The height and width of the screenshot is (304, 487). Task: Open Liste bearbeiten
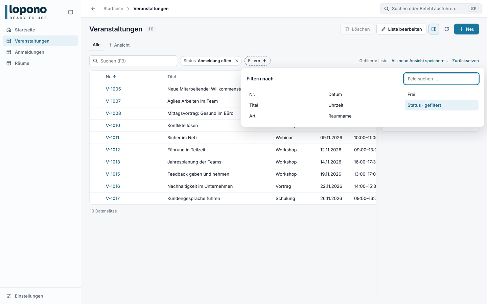[x=401, y=29]
